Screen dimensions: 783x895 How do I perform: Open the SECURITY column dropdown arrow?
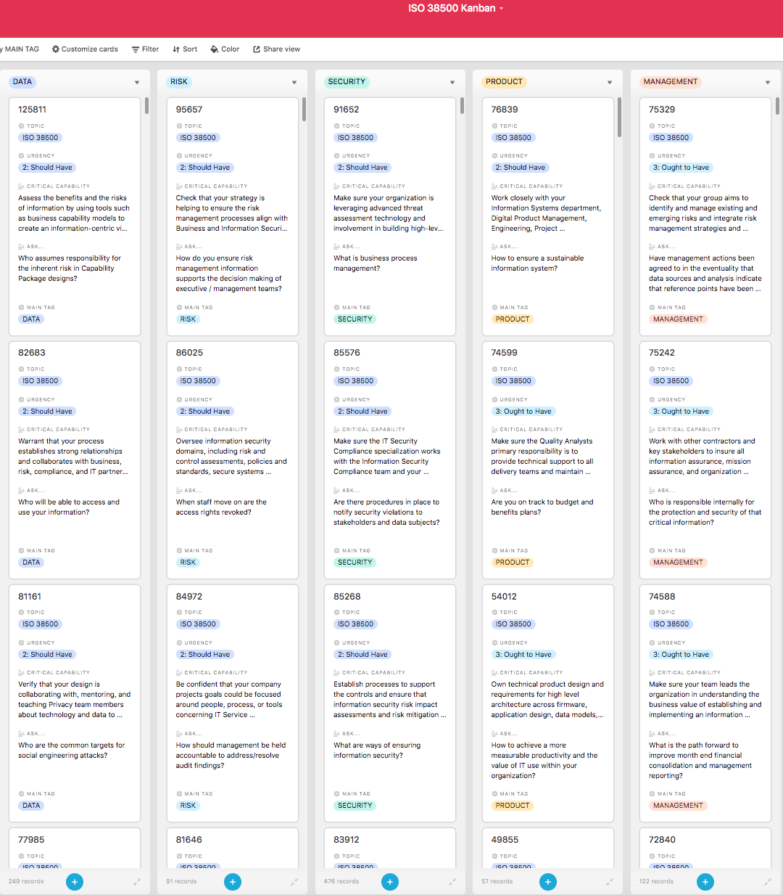click(x=452, y=83)
